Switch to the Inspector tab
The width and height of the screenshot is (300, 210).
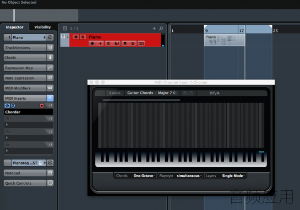[x=14, y=27]
